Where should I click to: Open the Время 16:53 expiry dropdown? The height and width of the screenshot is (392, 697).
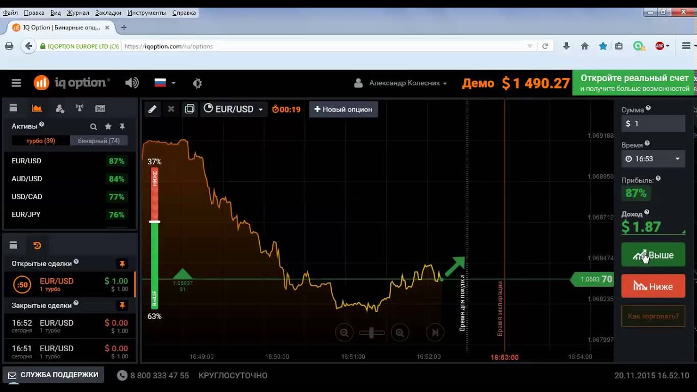[653, 159]
